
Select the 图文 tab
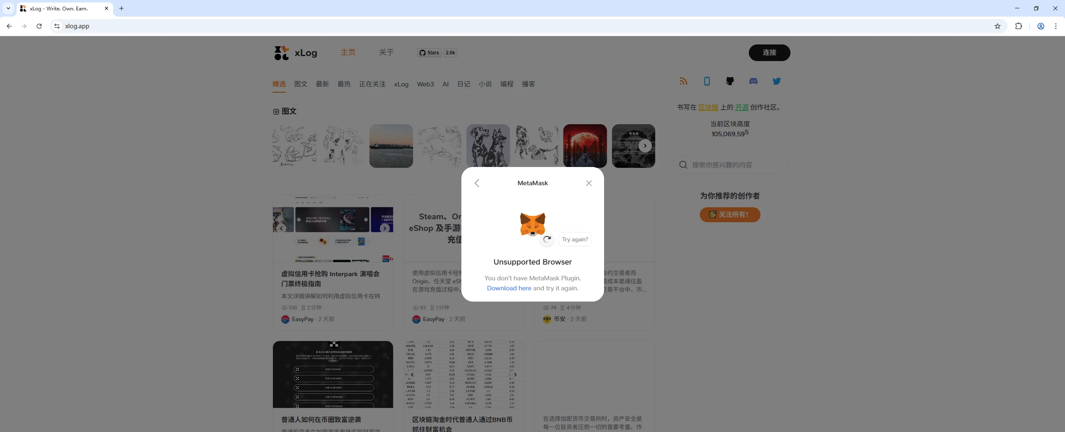[x=301, y=84]
